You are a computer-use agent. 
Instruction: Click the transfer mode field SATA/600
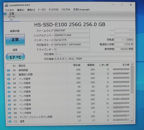(72, 45)
